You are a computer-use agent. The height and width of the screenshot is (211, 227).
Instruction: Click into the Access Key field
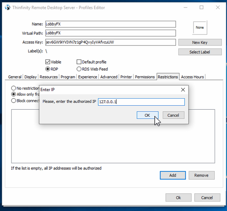pyautogui.click(x=110, y=42)
